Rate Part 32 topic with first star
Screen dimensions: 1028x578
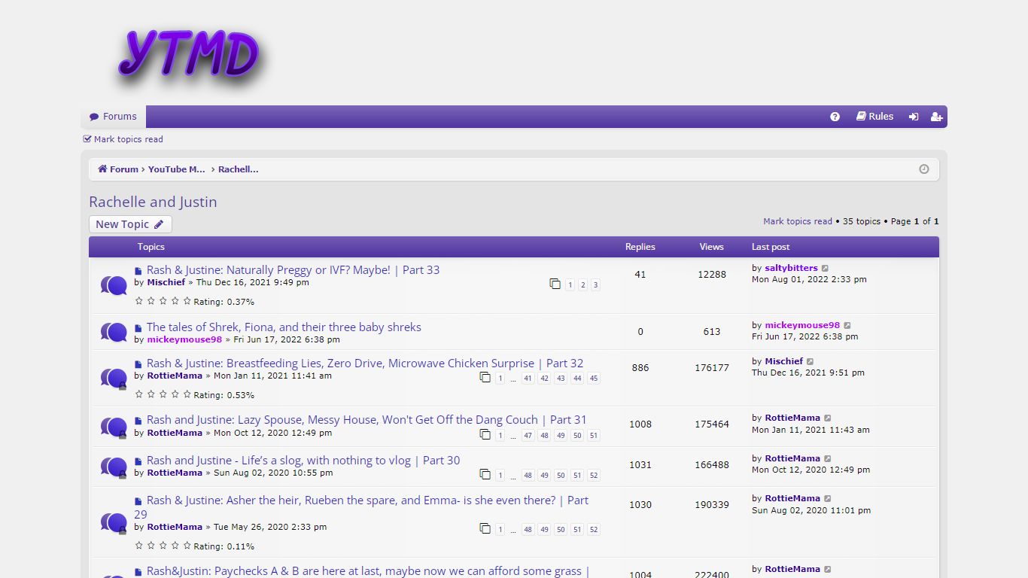pyautogui.click(x=138, y=394)
